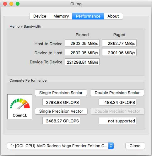The width and height of the screenshot is (152, 156).
Task: Click the CL!ng window title
Action: pyautogui.click(x=76, y=4)
